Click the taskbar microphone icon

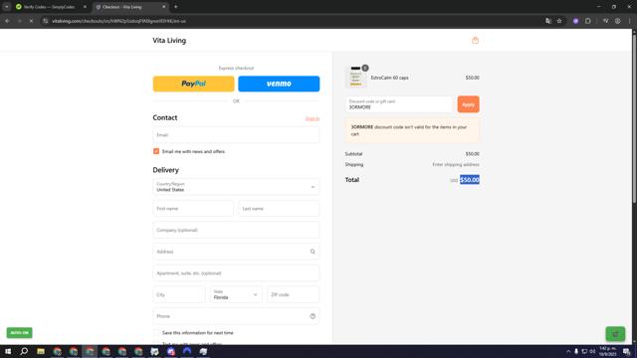point(576,351)
